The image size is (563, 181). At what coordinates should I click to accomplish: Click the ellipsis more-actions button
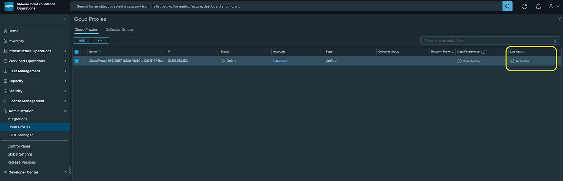[x=100, y=41]
